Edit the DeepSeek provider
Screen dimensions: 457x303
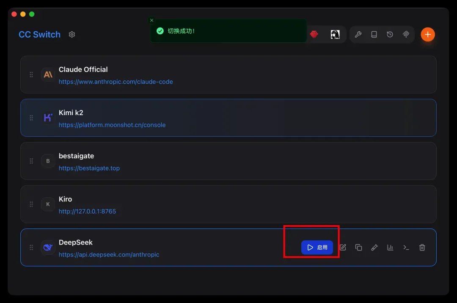pyautogui.click(x=343, y=248)
